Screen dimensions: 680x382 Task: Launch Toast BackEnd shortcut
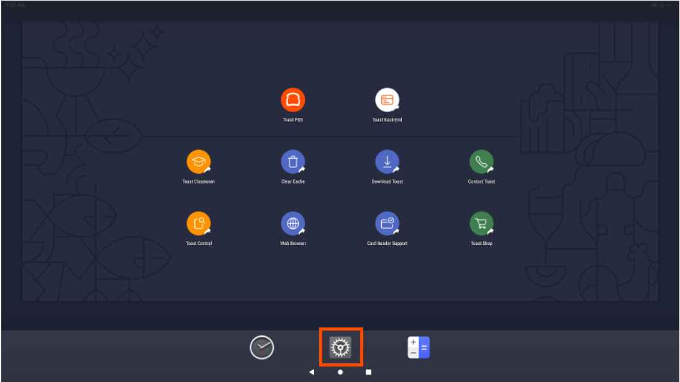387,100
